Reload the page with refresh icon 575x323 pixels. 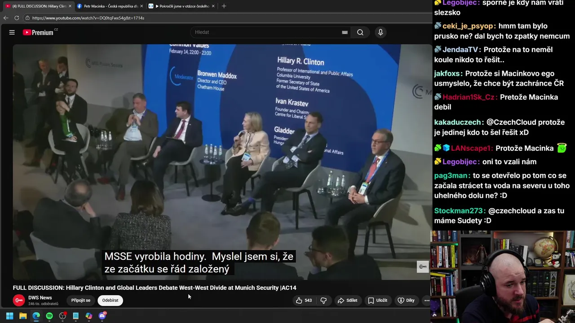pyautogui.click(x=17, y=18)
